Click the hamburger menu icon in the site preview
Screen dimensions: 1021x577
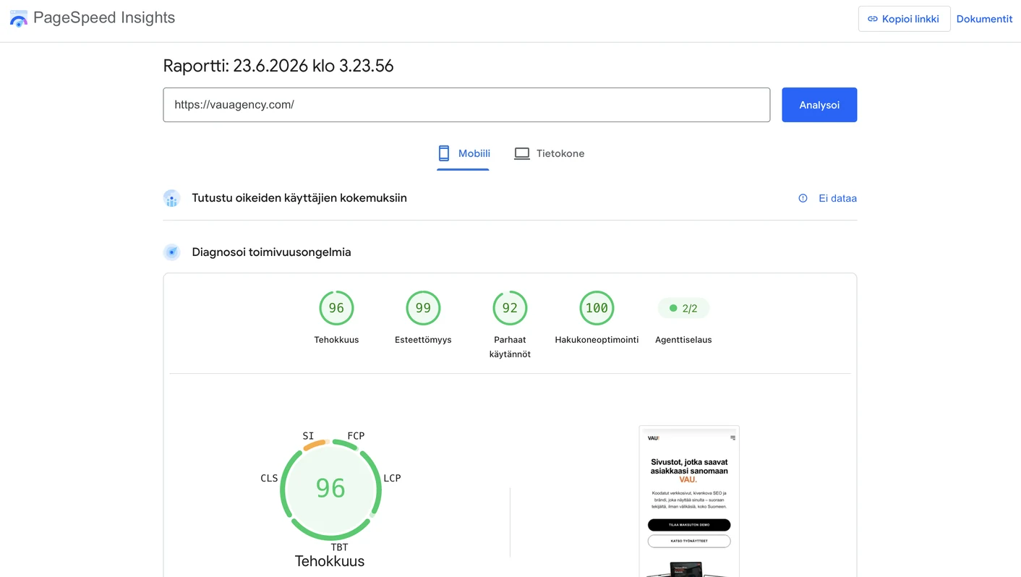click(x=732, y=438)
